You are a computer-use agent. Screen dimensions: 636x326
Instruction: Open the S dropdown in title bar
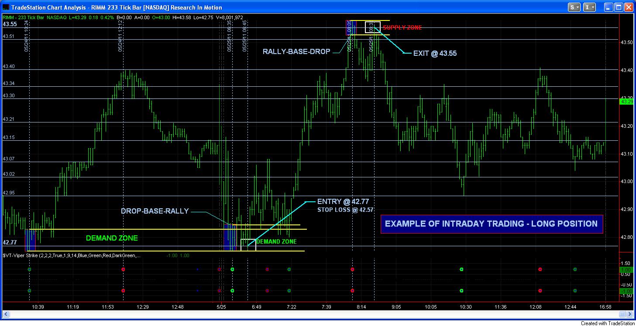[574, 7]
